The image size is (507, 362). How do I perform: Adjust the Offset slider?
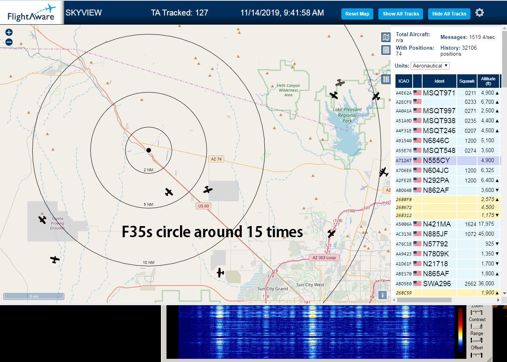click(477, 355)
